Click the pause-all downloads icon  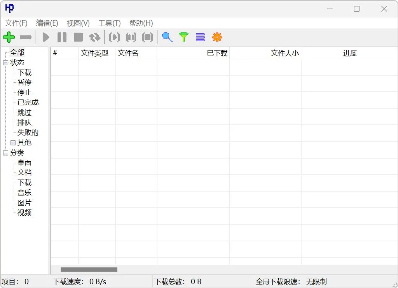click(131, 37)
